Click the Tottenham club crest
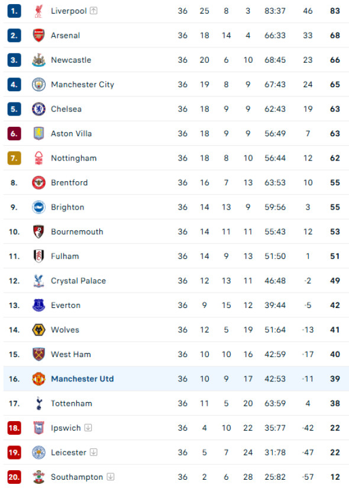The width and height of the screenshot is (349, 488). click(38, 403)
